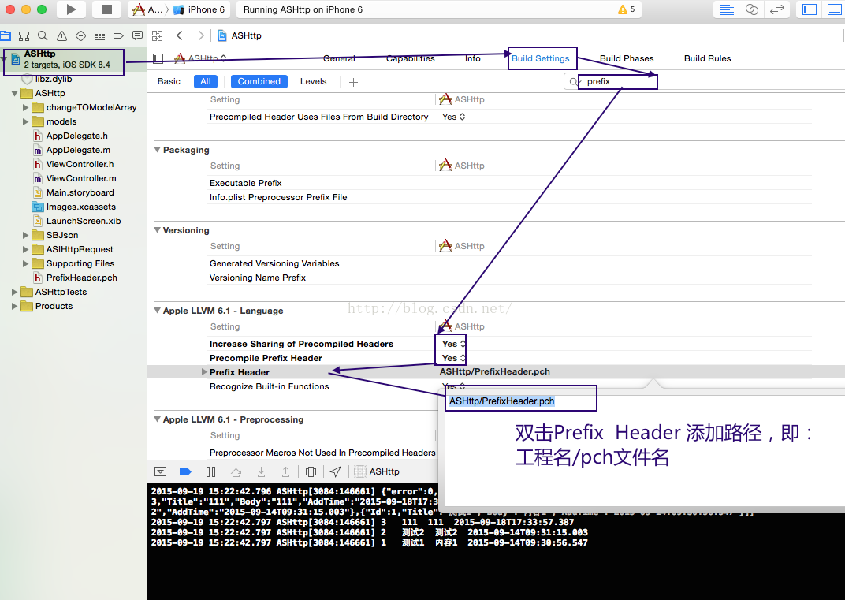Go back in editor history
845x600 pixels.
click(180, 35)
